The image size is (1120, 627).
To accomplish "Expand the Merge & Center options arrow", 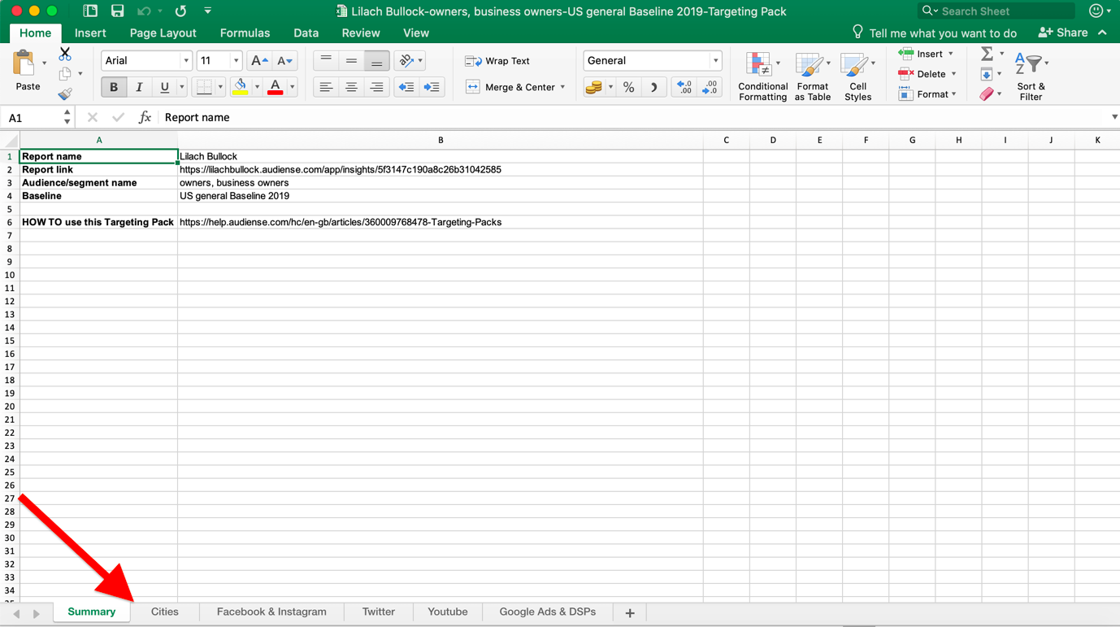I will coord(562,87).
